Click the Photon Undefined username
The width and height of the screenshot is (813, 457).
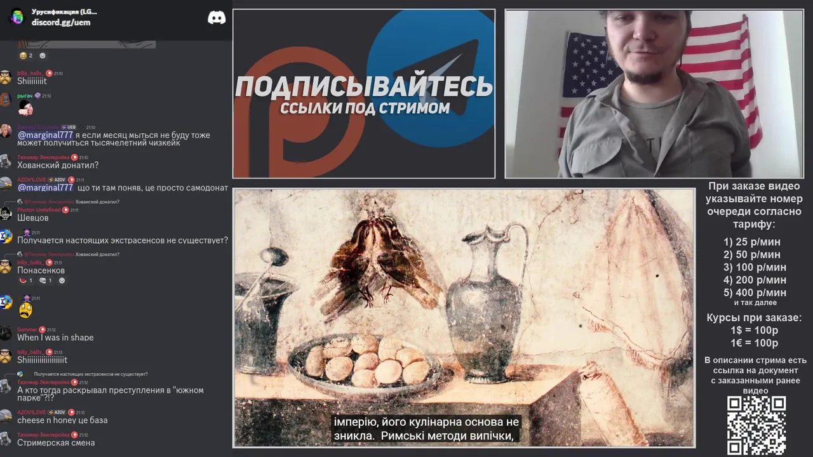39,210
